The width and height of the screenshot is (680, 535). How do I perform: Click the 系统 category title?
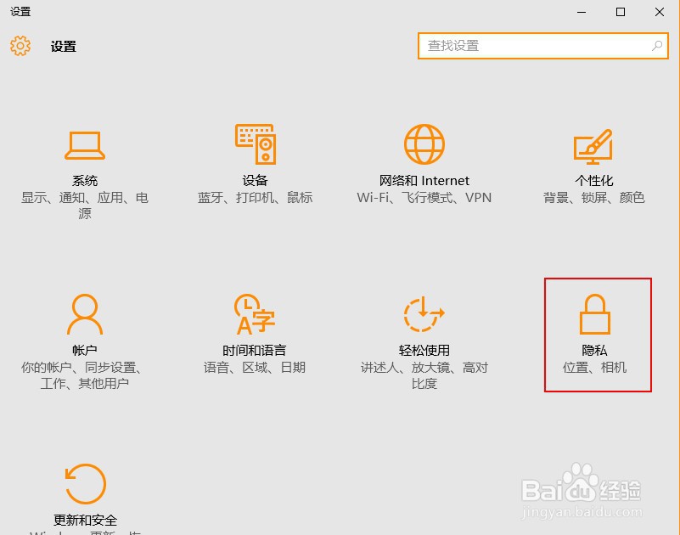85,181
